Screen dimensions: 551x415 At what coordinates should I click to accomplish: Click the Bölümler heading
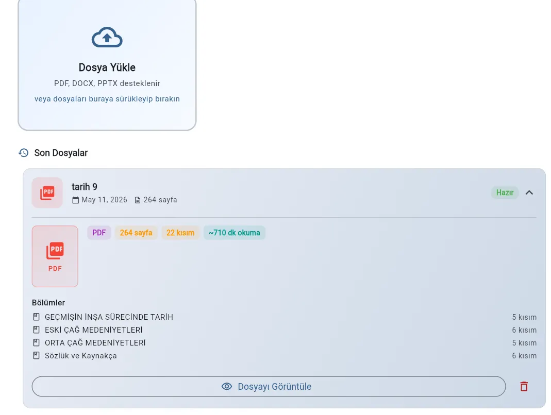[48, 303]
